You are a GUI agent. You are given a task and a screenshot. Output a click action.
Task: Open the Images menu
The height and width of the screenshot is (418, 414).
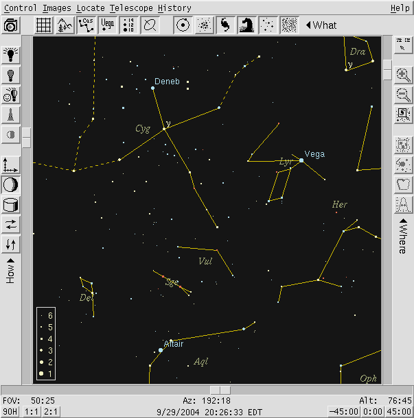57,8
